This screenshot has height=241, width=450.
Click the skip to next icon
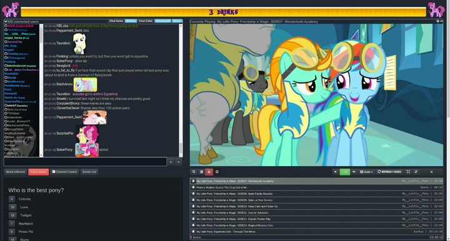[431, 172]
